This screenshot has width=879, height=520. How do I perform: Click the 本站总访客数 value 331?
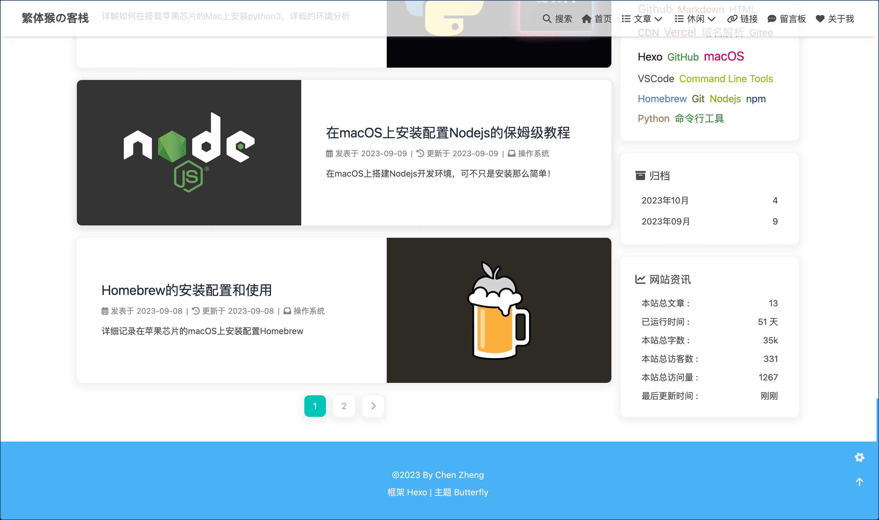pyautogui.click(x=770, y=359)
